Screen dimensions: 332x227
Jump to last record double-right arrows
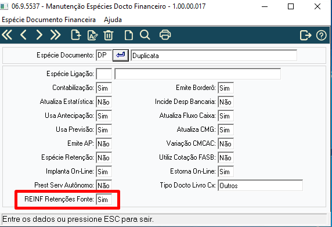click(x=56, y=35)
